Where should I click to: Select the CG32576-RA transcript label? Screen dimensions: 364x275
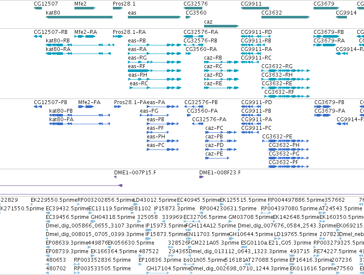[x=201, y=32]
